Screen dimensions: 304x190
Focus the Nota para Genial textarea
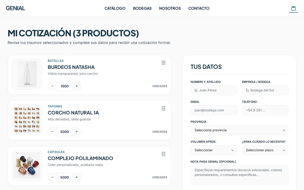[x=239, y=175]
